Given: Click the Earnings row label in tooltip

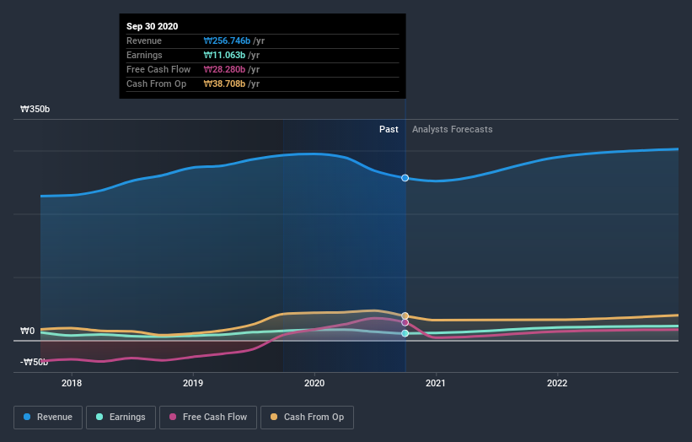Looking at the screenshot, I should 144,55.
